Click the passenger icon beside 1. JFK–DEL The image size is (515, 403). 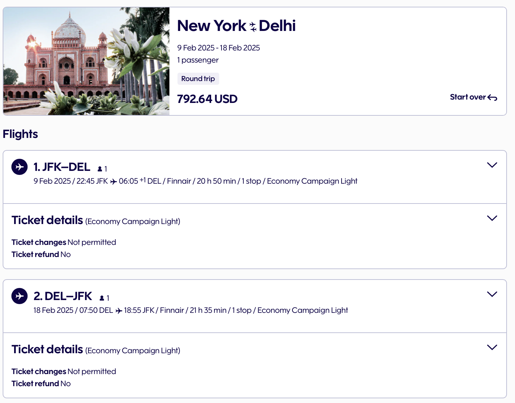(x=100, y=169)
